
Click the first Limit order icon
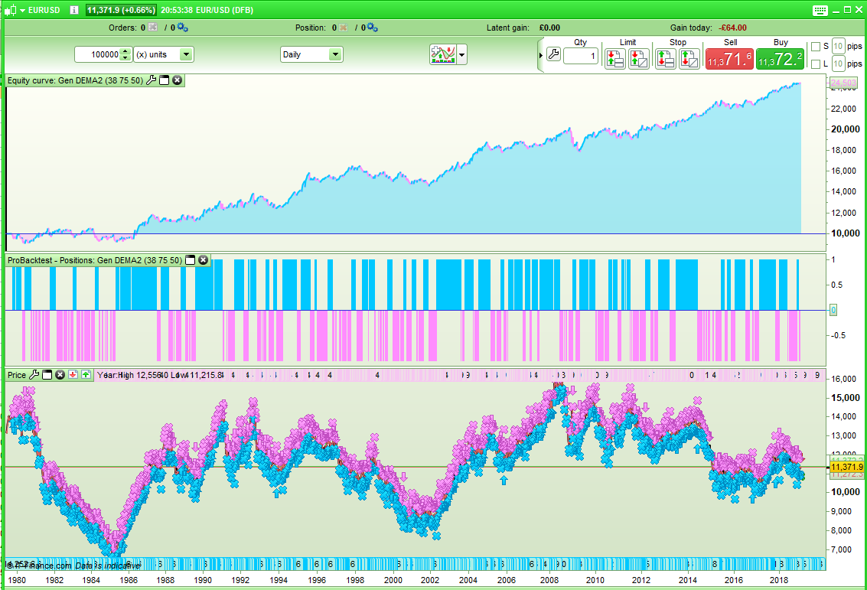click(614, 58)
